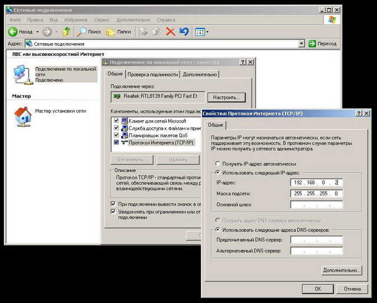Click the Back (Назад) arrow icon

(12, 31)
